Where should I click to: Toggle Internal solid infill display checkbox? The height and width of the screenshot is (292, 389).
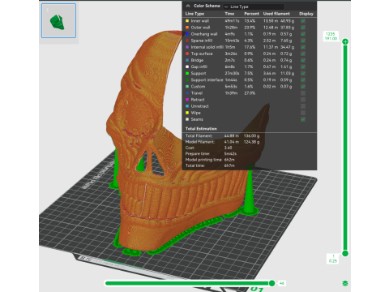pyautogui.click(x=303, y=47)
